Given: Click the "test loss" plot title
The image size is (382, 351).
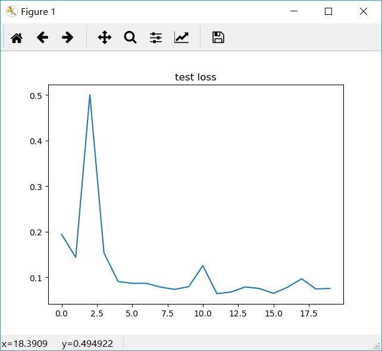Looking at the screenshot, I should click(x=196, y=77).
